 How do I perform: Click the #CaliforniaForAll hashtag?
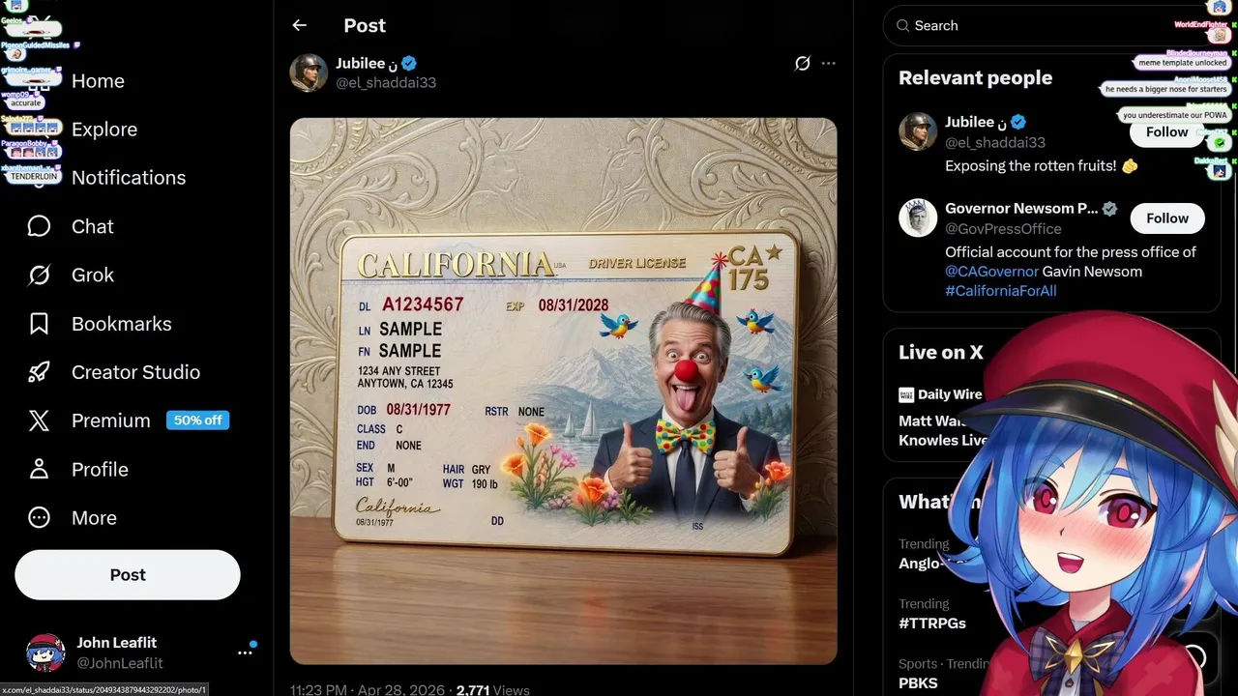pyautogui.click(x=1000, y=291)
